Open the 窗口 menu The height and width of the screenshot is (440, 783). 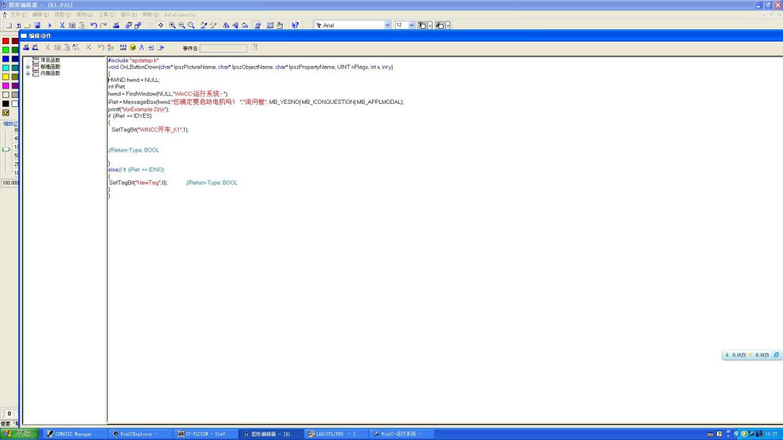128,15
